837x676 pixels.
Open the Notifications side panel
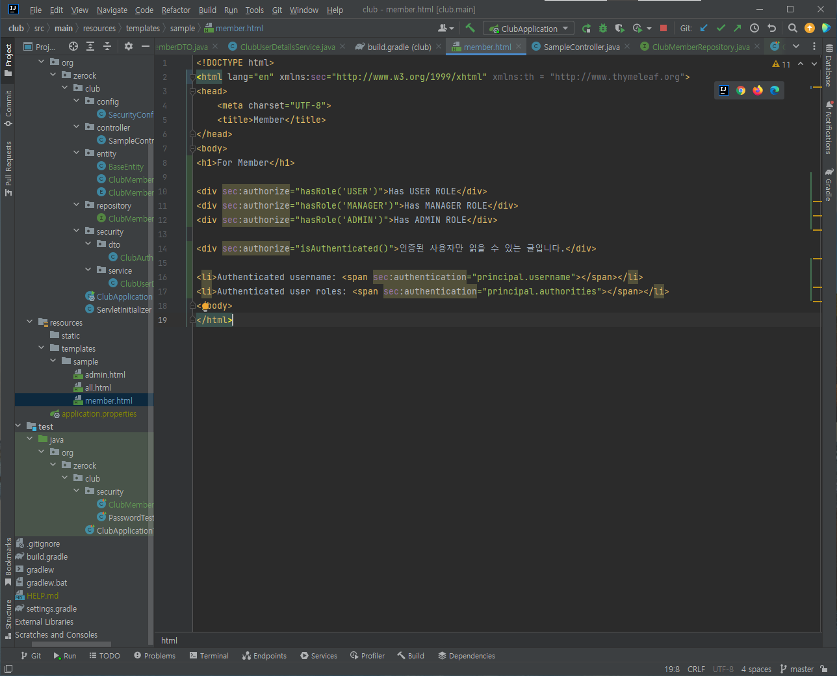click(829, 127)
